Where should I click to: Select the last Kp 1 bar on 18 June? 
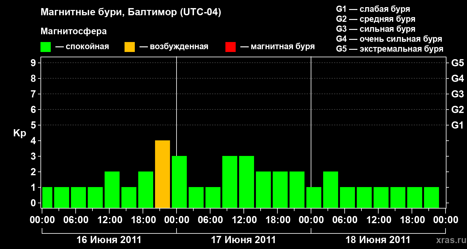coord(432,198)
